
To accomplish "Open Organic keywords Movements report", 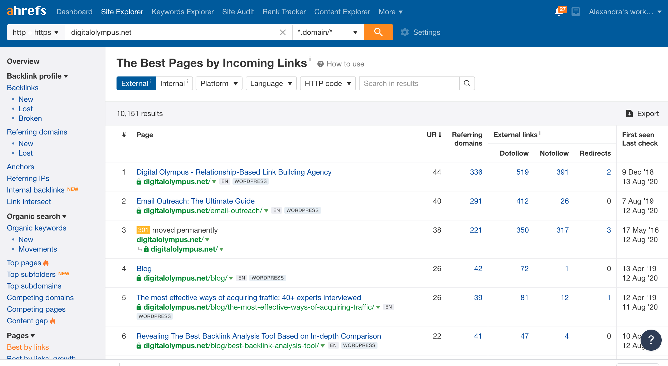I will (38, 249).
